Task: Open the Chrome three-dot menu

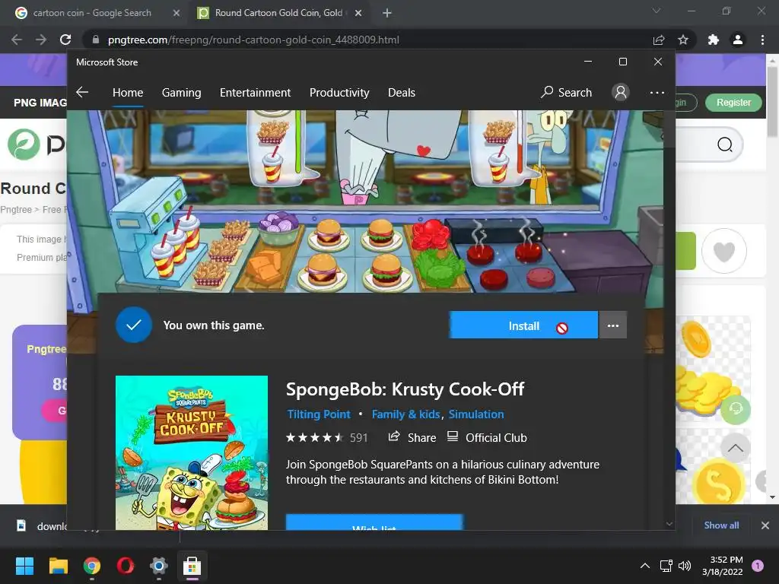Action: [x=762, y=40]
